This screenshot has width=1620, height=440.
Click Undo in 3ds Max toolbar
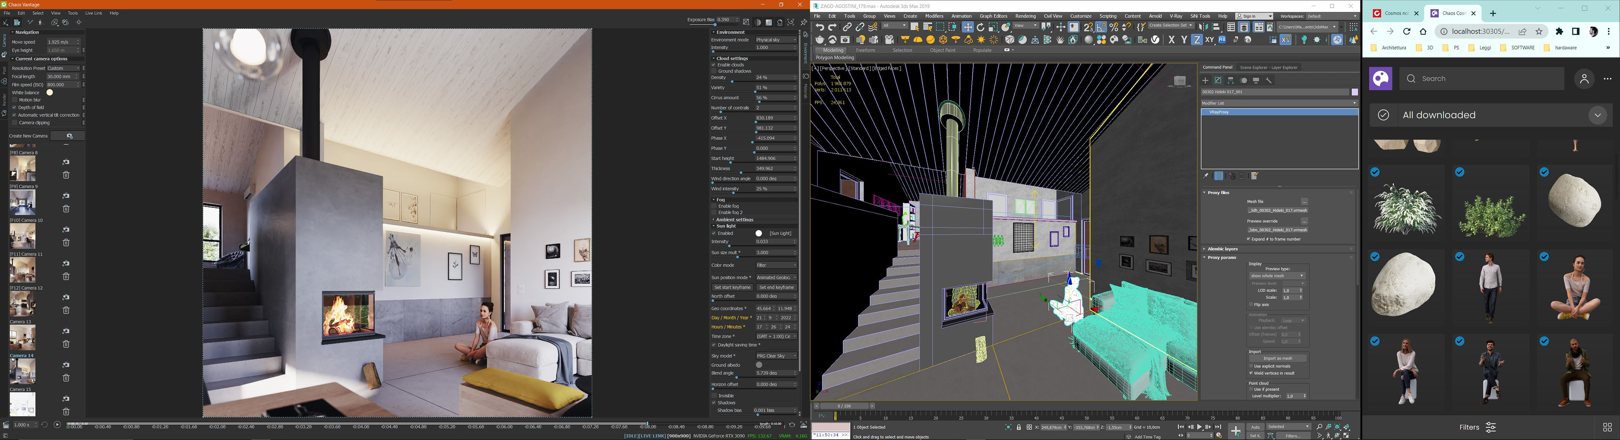coord(820,27)
